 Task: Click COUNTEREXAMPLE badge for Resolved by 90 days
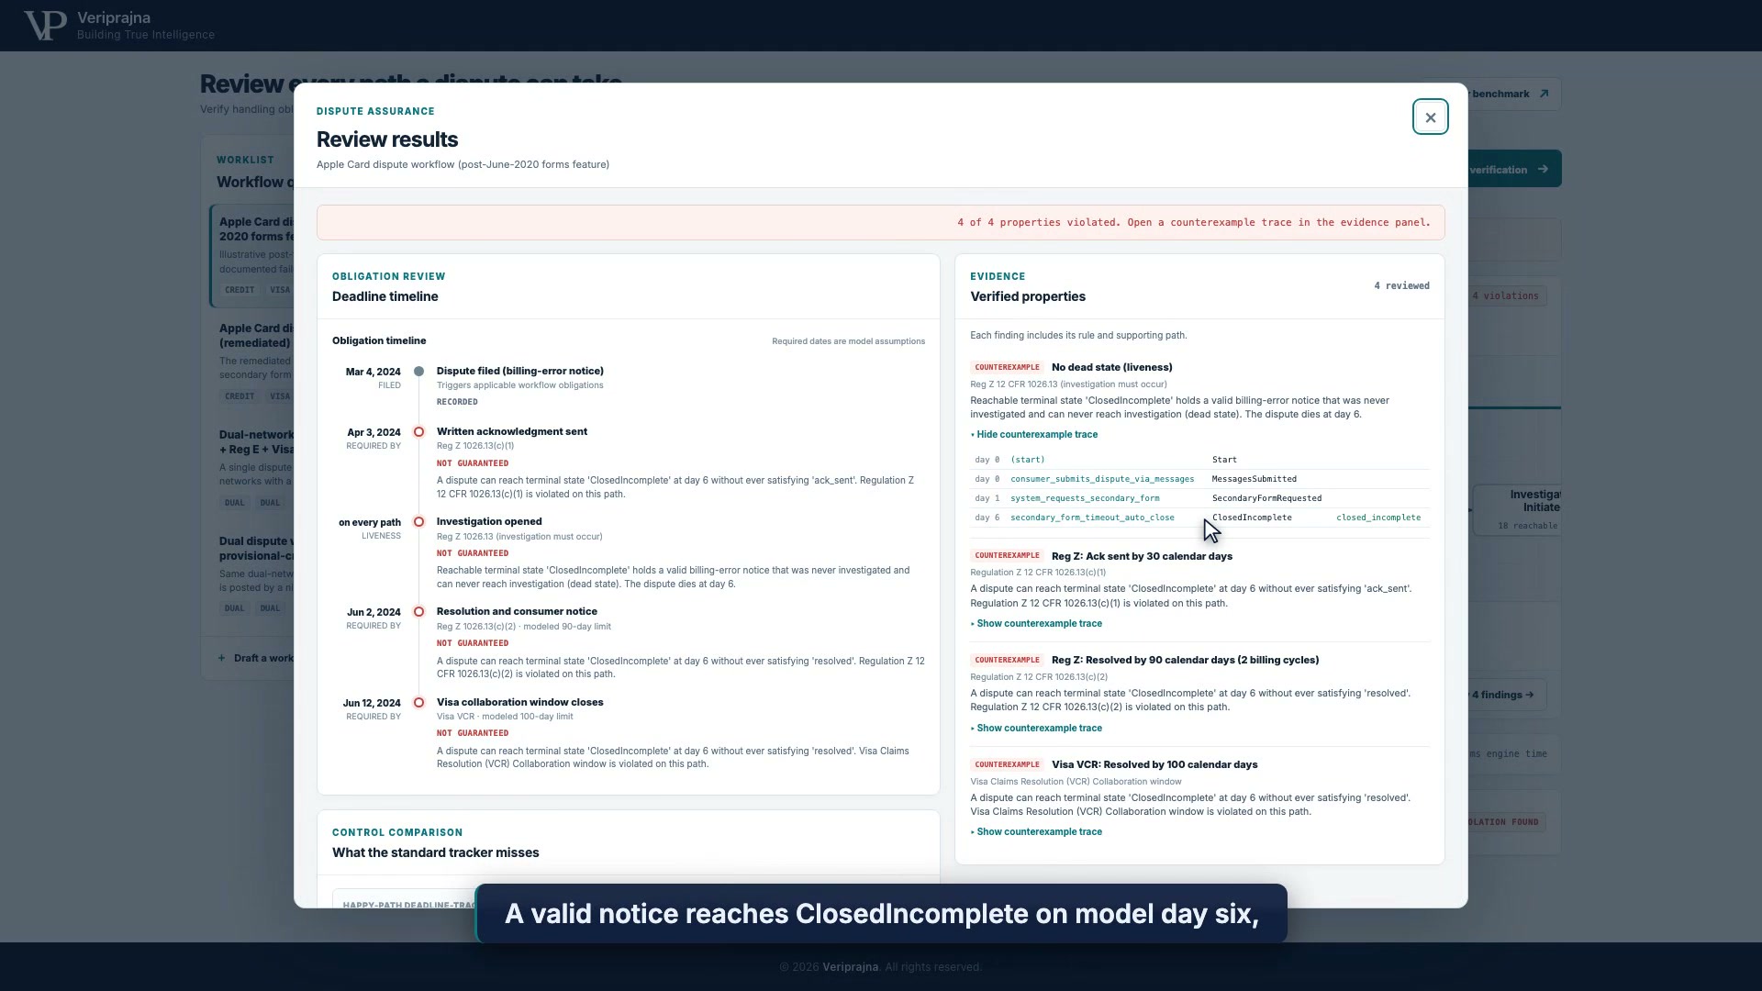(x=1007, y=661)
